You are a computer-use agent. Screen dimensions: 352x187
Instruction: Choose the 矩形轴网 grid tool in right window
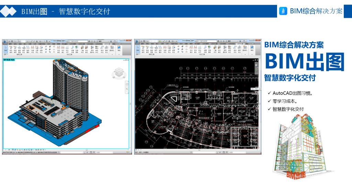[143, 49]
